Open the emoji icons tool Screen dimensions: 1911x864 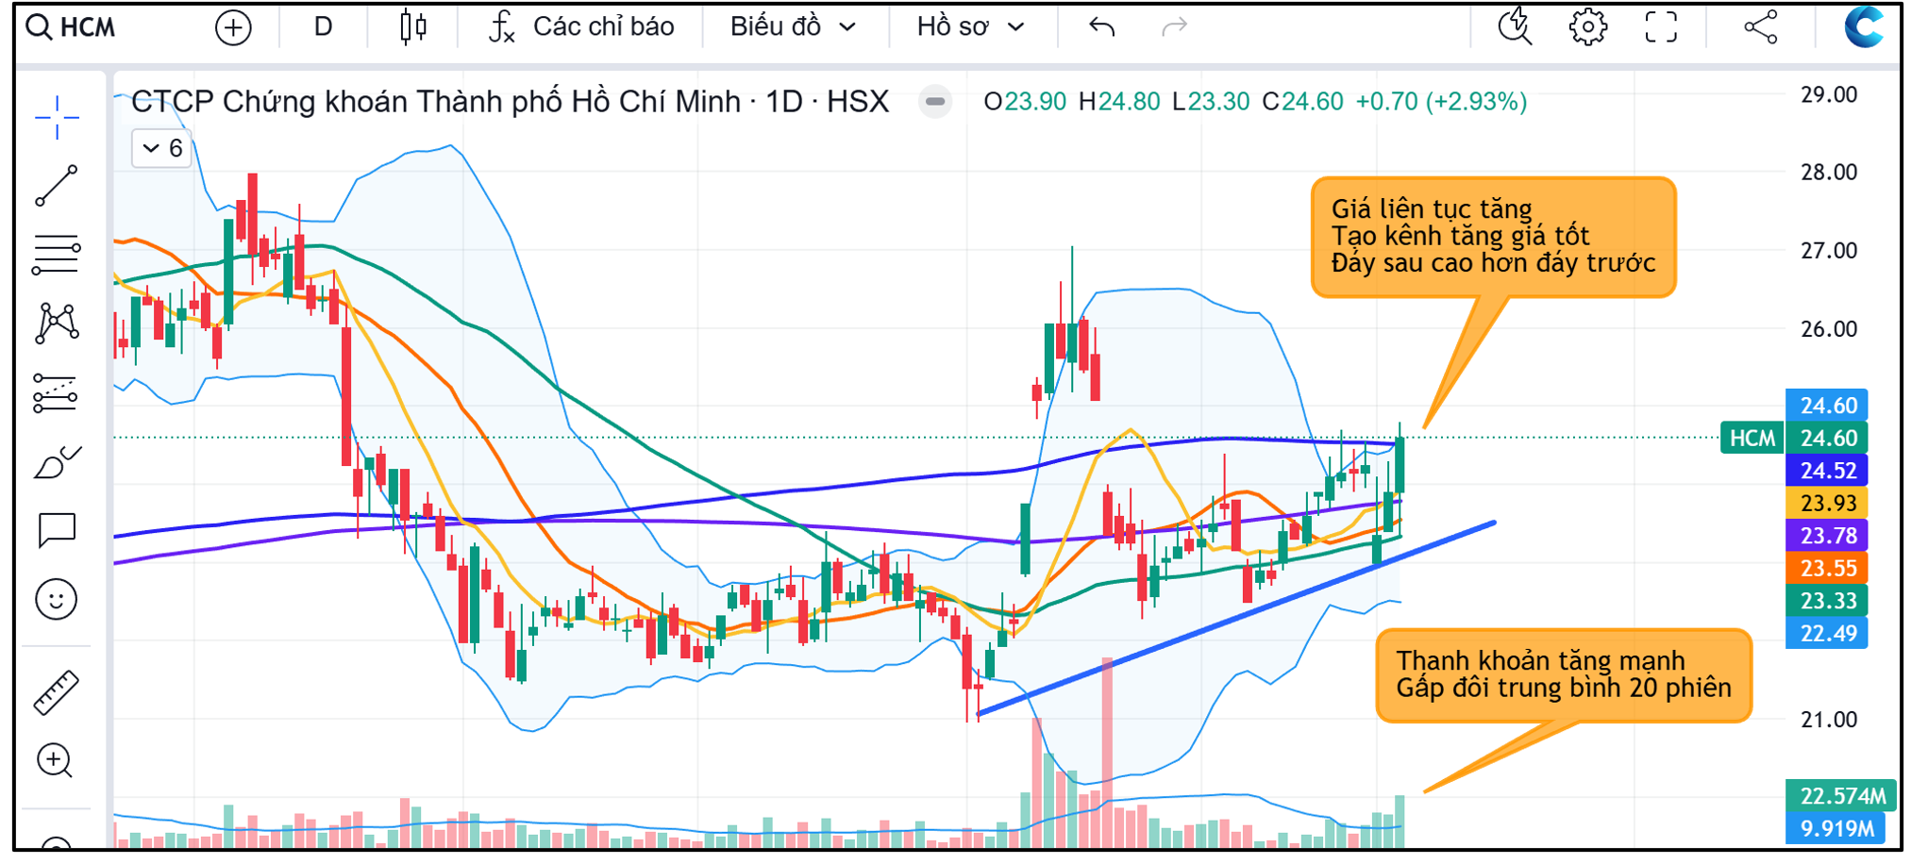coord(57,599)
